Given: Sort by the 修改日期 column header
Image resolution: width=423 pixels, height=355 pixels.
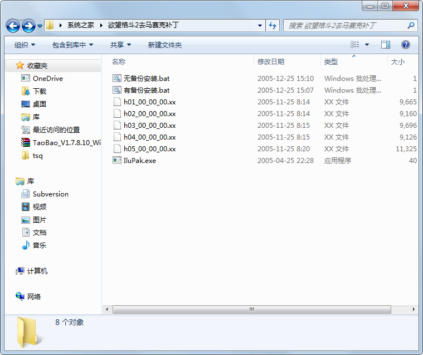Looking at the screenshot, I should point(271,61).
